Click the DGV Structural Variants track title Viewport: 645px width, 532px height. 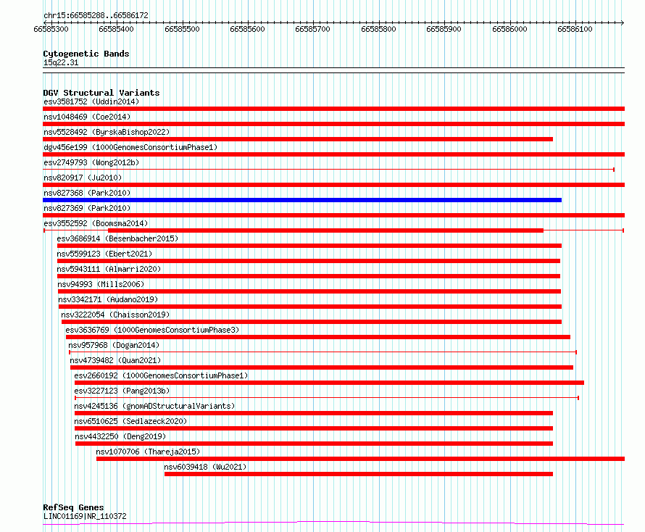tap(101, 93)
